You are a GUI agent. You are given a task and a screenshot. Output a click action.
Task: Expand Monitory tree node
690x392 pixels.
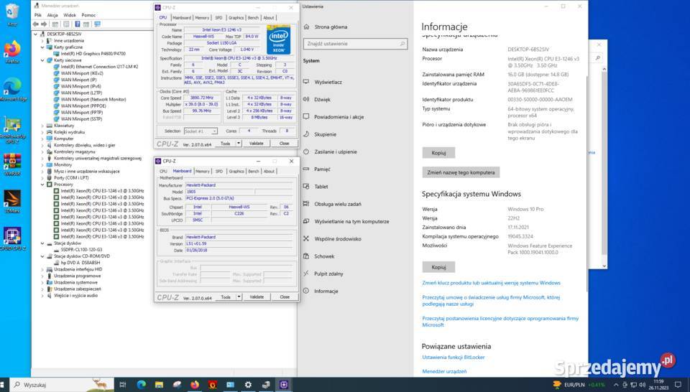click(42, 165)
